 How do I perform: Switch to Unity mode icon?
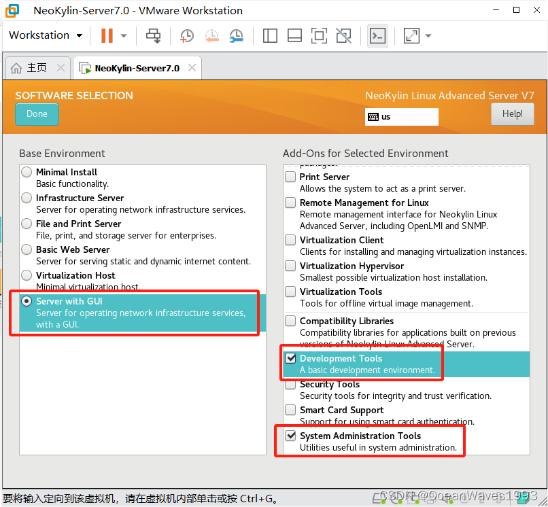tap(343, 35)
